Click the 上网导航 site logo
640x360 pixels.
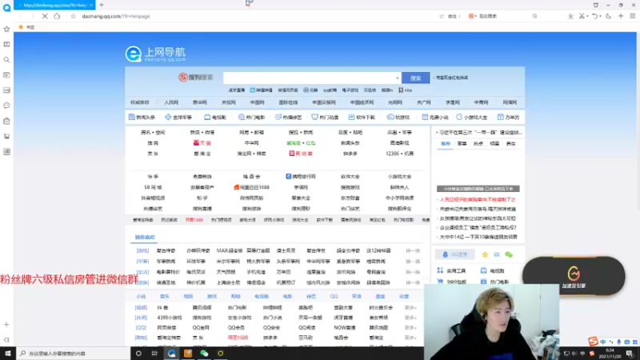click(155, 54)
